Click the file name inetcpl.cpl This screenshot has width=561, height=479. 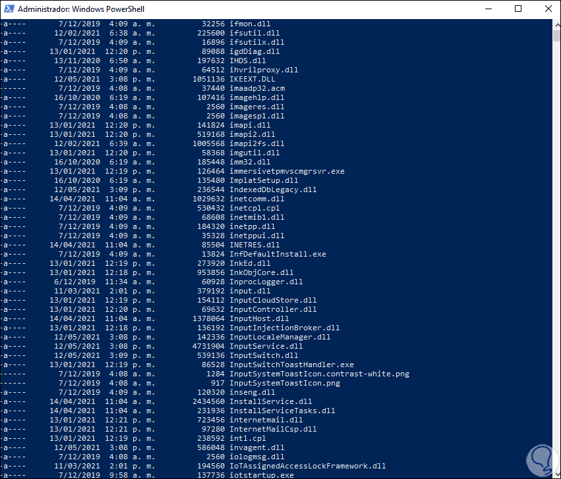click(254, 208)
